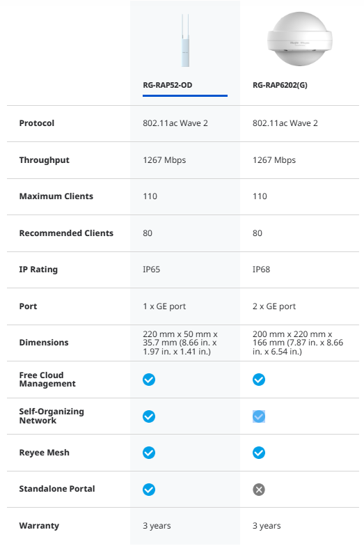The image size is (364, 546).
Task: Click the Standalone Portal row label
Action: (x=57, y=489)
